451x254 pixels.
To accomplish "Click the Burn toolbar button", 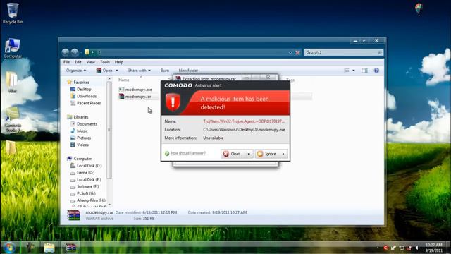I will (x=165, y=71).
